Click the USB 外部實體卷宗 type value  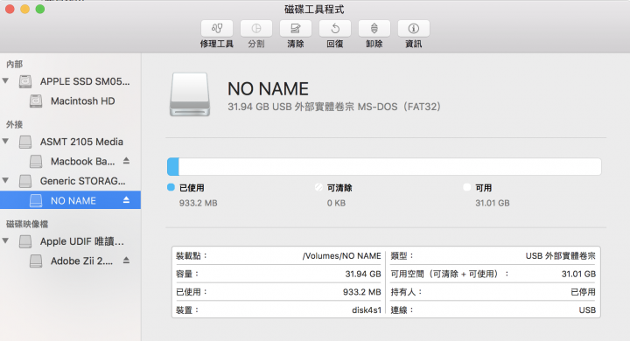pos(561,256)
